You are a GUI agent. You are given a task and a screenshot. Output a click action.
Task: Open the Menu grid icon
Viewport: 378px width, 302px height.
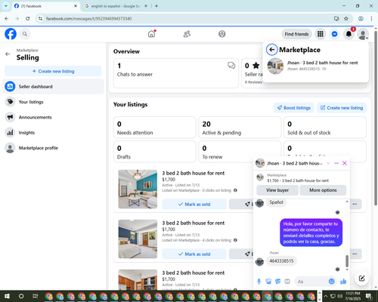tap(321, 34)
